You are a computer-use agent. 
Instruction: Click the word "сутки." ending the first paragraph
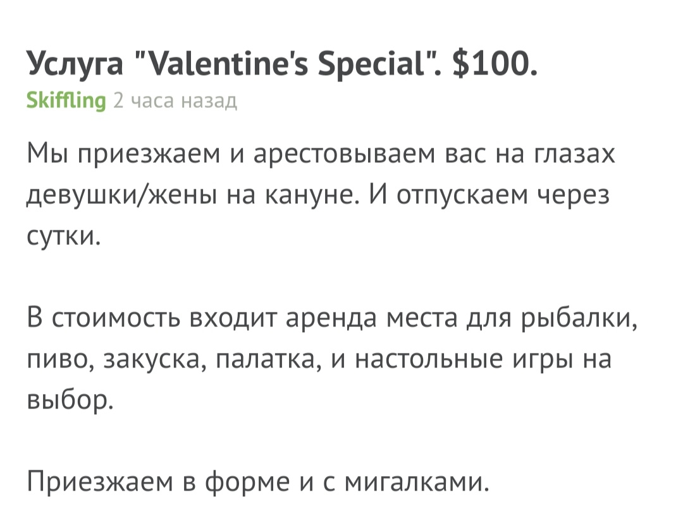coord(64,236)
